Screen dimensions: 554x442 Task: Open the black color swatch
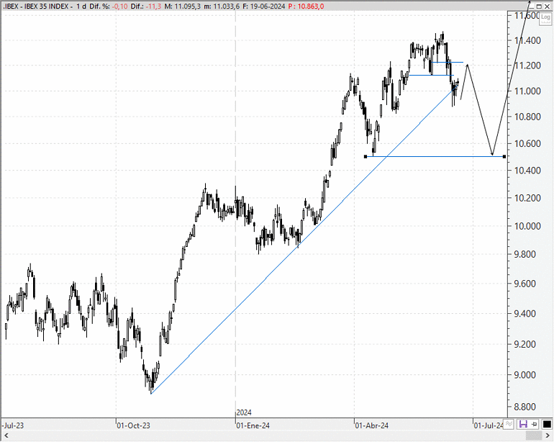pos(547,424)
